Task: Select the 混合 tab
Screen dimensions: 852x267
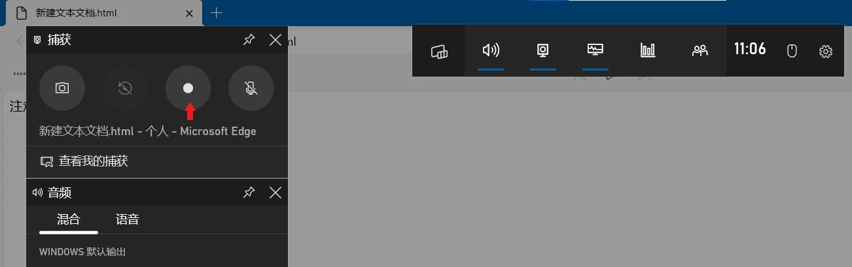Action: pyautogui.click(x=69, y=219)
